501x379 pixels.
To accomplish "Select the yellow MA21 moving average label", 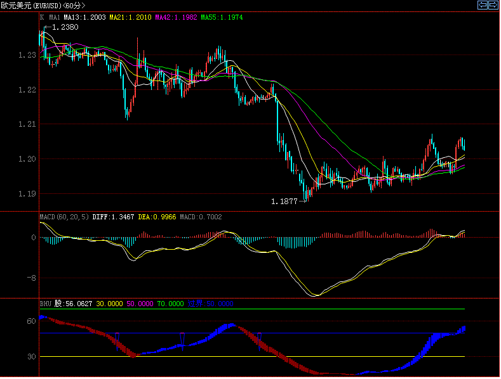I will pyautogui.click(x=130, y=18).
